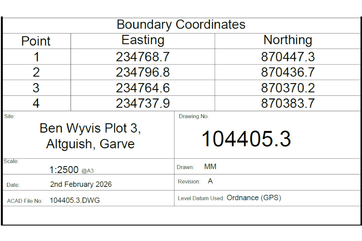Click Easting value 234764.6
Viewport: 362px width, 241px height.
tap(143, 88)
